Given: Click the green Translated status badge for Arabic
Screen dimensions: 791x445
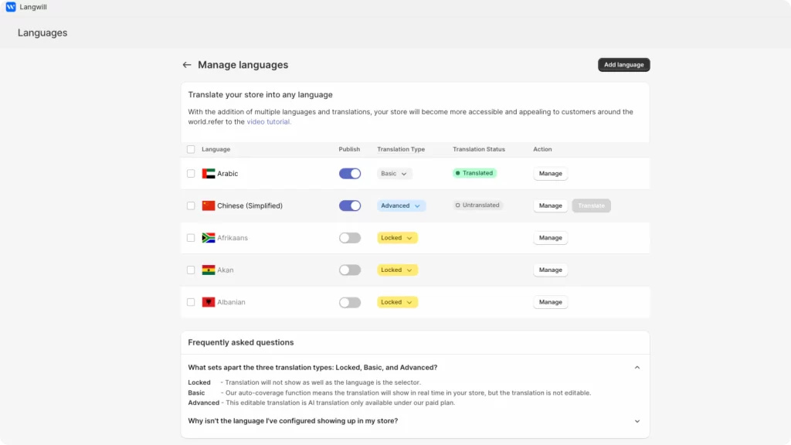Looking at the screenshot, I should [x=474, y=173].
